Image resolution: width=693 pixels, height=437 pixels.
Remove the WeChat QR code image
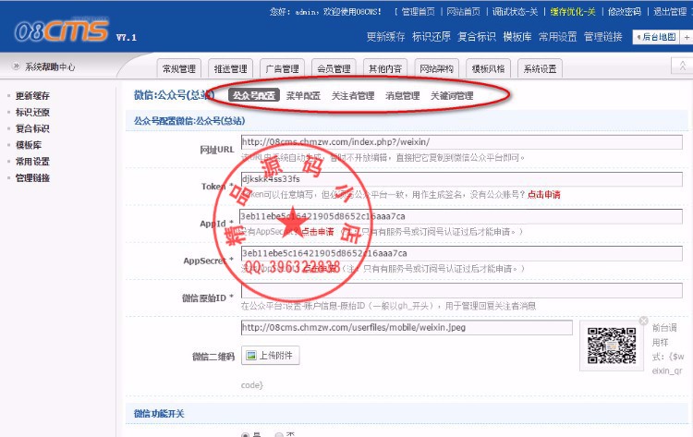point(643,321)
